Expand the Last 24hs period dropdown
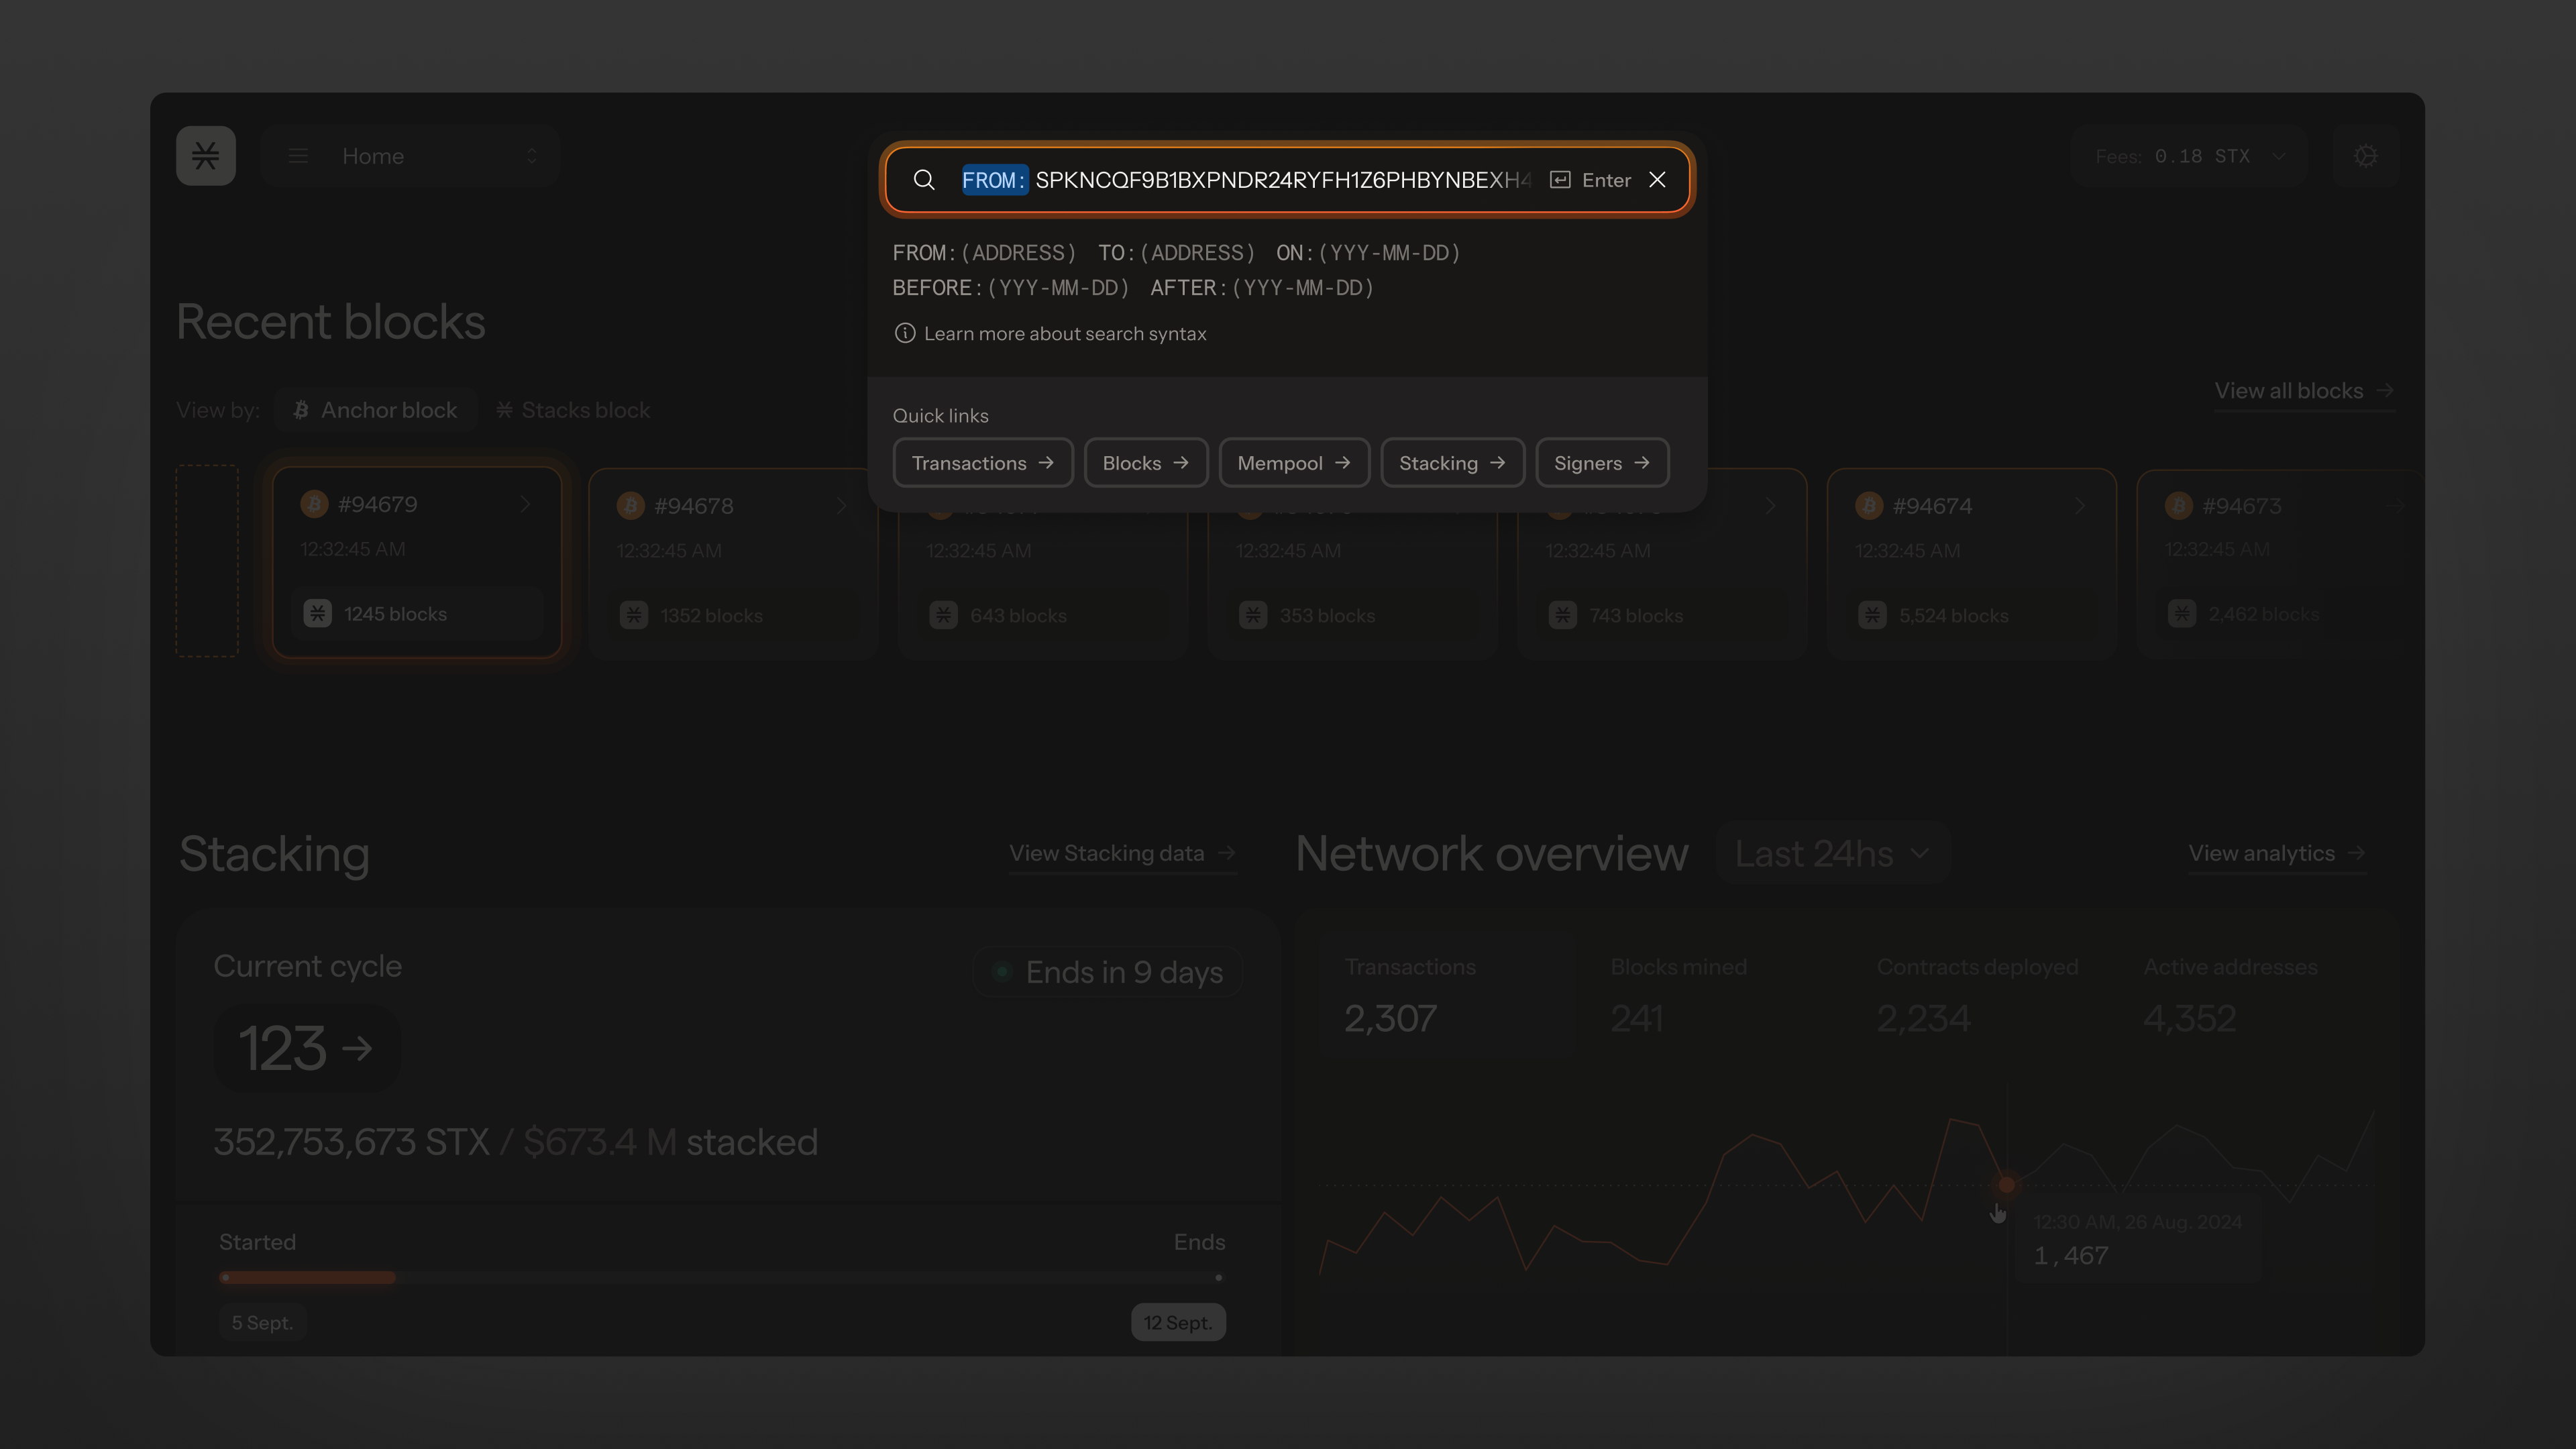 coord(1832,854)
